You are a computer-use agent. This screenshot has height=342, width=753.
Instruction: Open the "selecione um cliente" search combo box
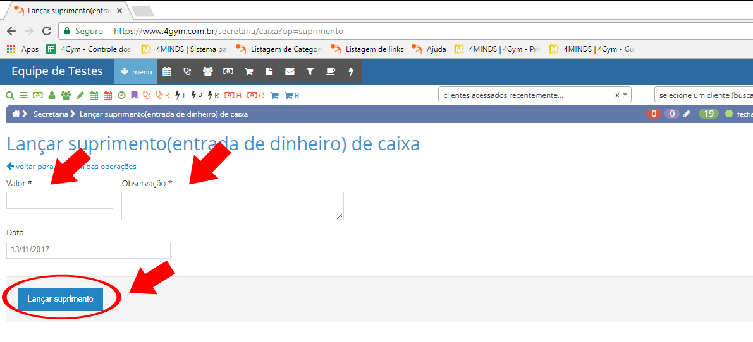tap(703, 95)
